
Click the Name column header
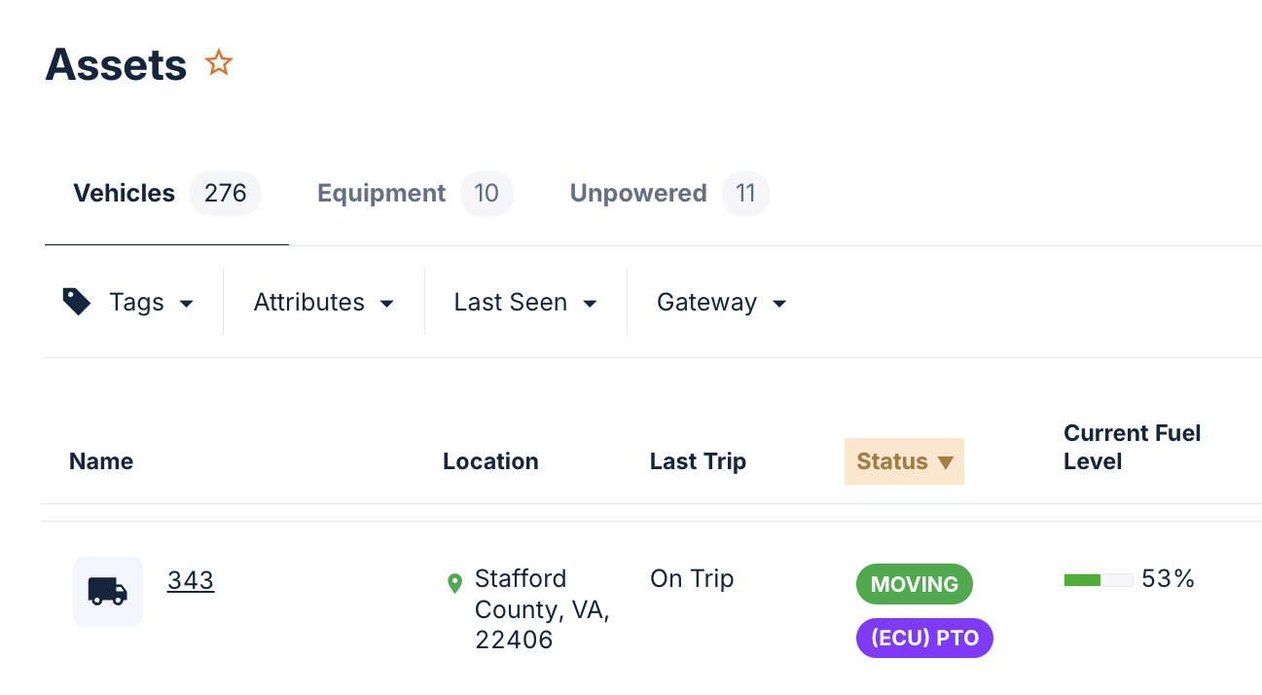pos(101,461)
